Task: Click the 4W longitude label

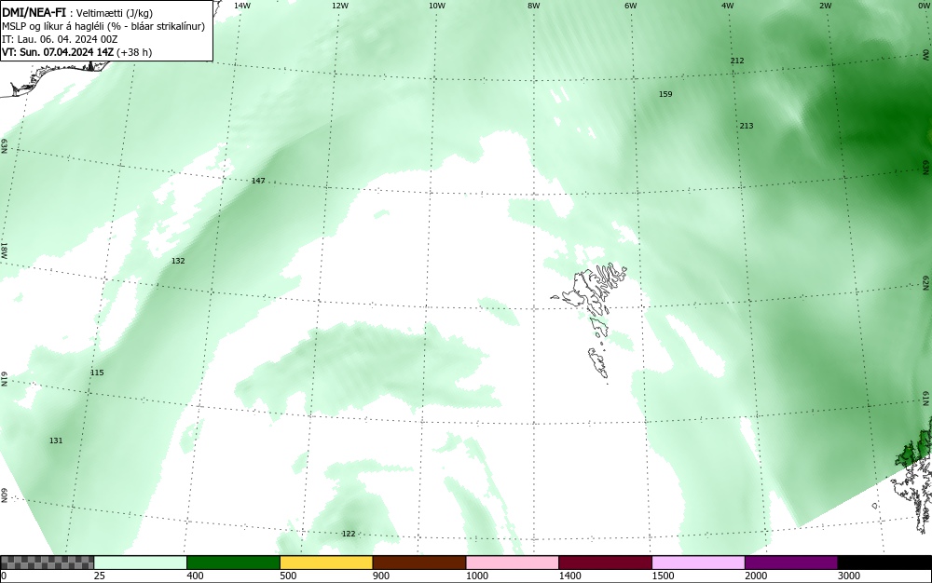Action: (728, 6)
